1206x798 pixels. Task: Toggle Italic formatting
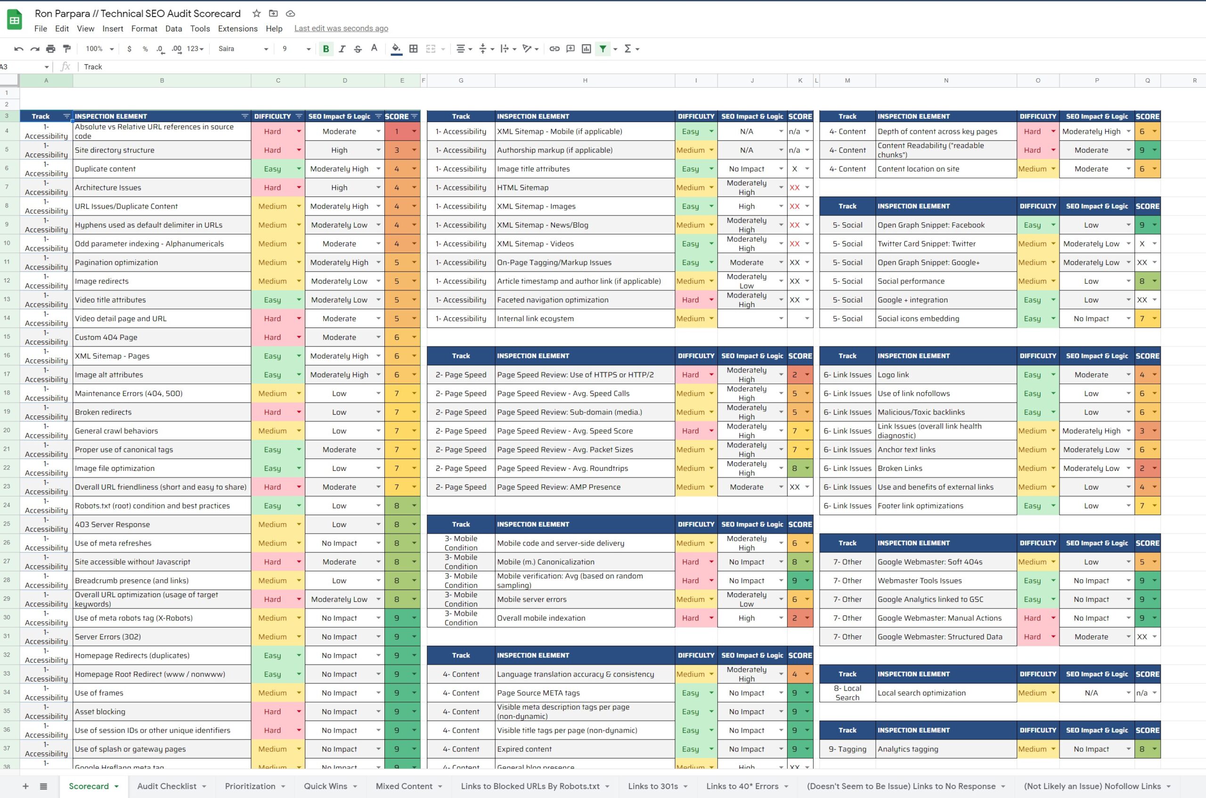coord(342,49)
